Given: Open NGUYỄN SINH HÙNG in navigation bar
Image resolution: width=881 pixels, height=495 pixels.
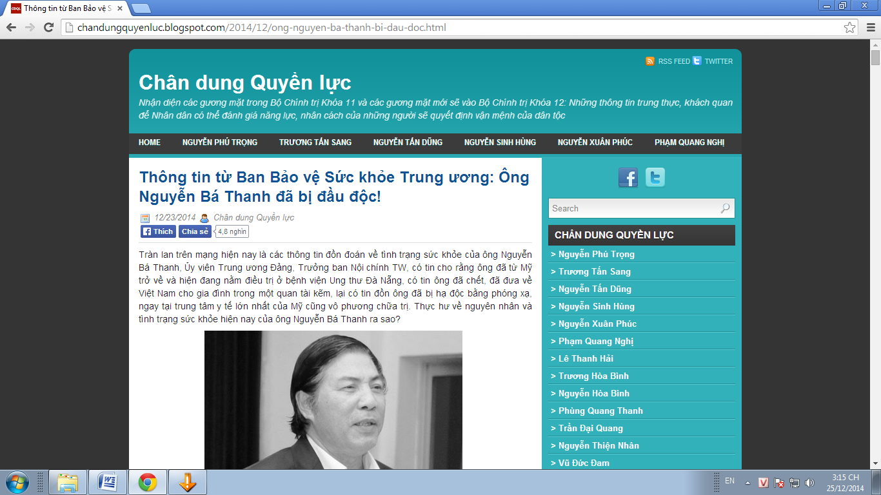Looking at the screenshot, I should (500, 142).
